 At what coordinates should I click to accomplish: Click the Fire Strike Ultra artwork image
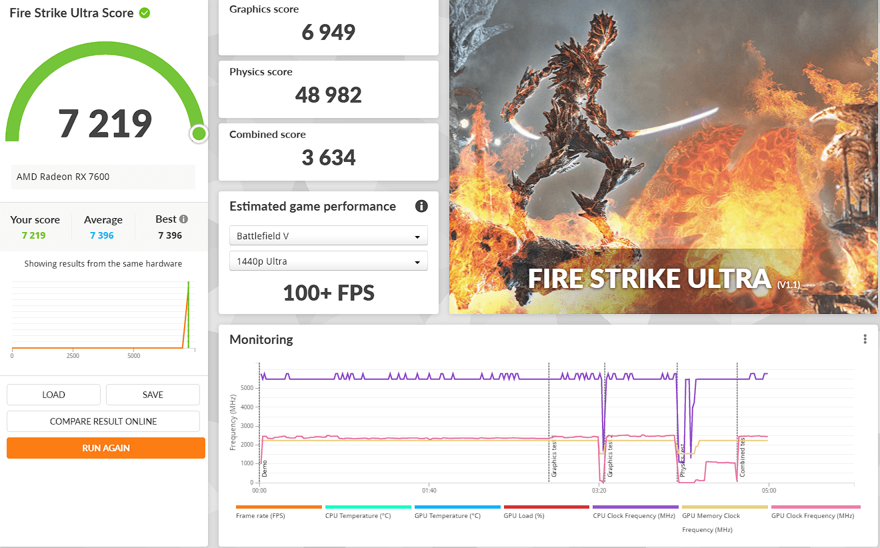tap(663, 157)
